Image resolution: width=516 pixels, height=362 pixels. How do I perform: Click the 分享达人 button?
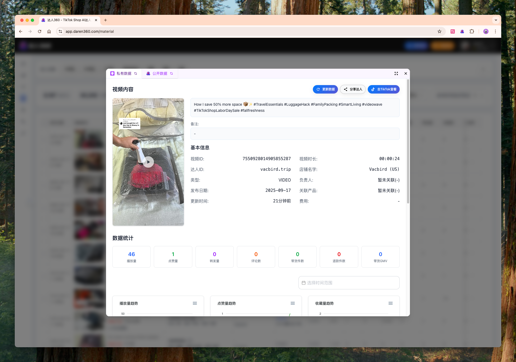click(x=353, y=89)
